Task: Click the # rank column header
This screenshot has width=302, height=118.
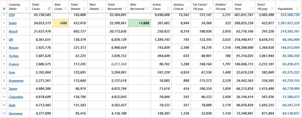Action: coord(4,7)
